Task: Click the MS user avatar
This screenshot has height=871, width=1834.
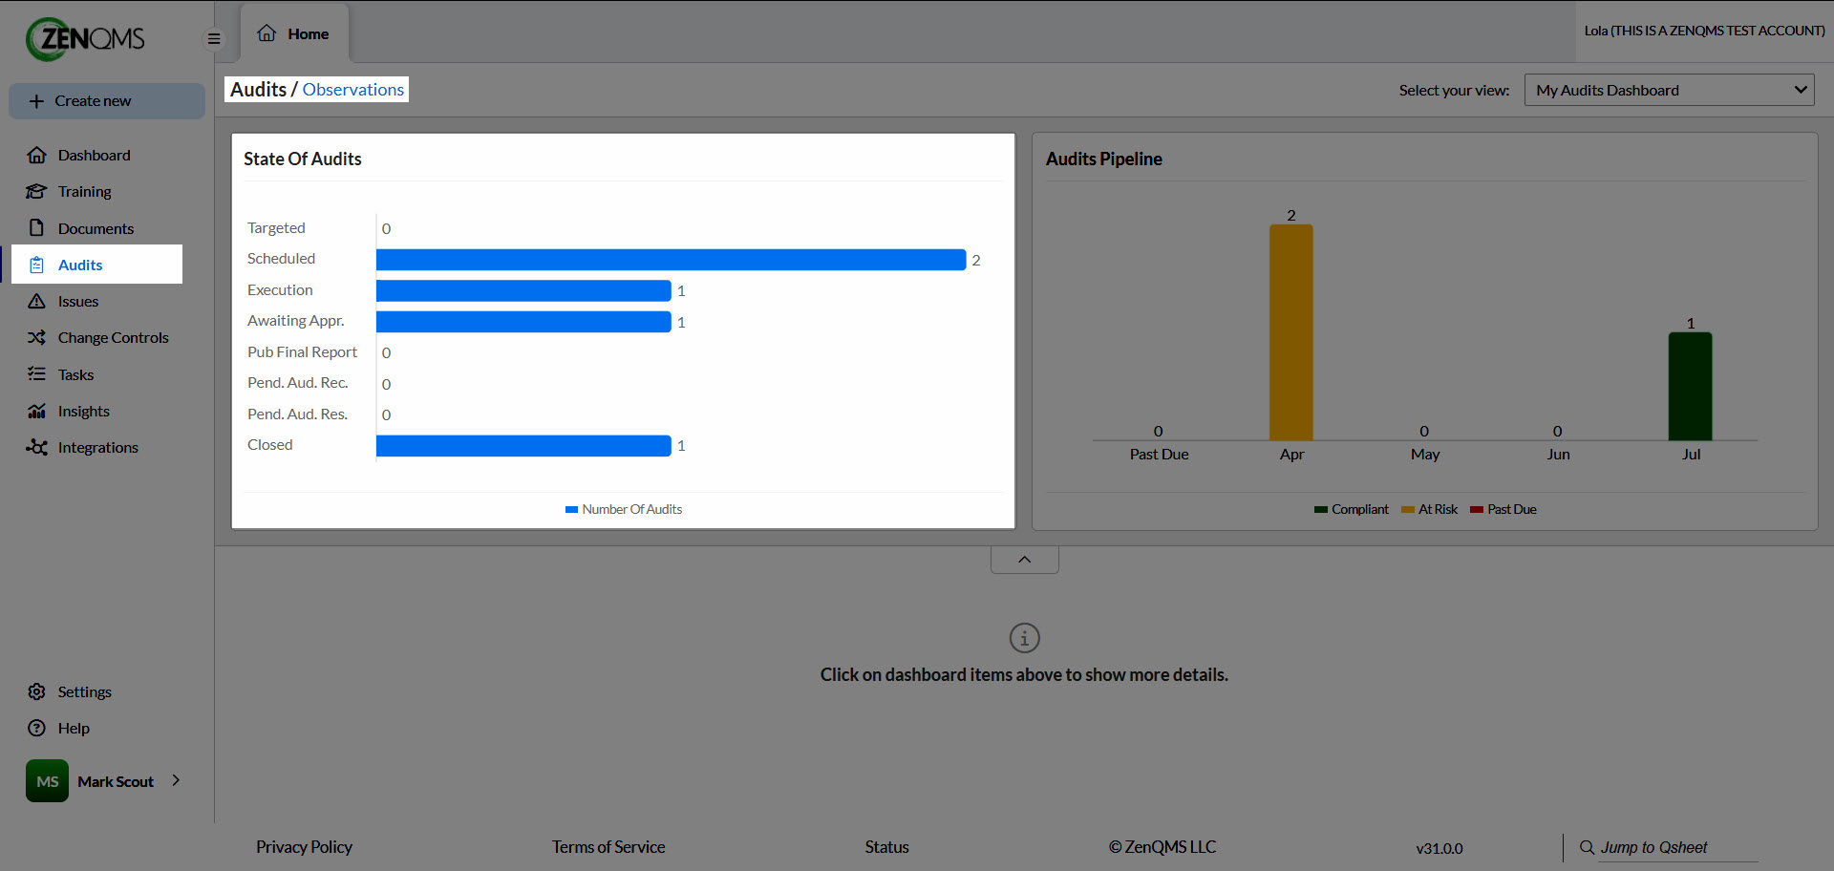Action: 47,781
